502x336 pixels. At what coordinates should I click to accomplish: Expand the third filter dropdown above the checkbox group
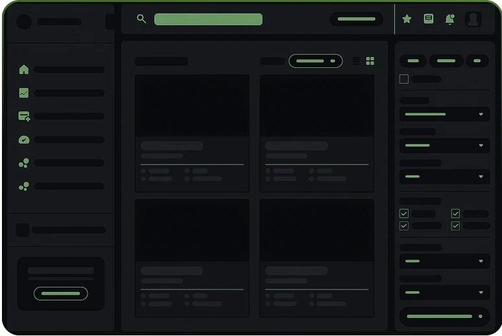[444, 177]
